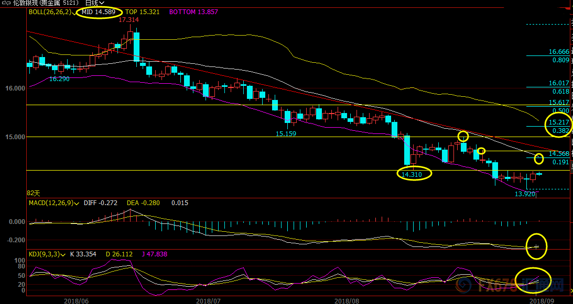573x304 pixels.
Task: Expand the MACD(12,26,9) indicator dropdown
Action: [78, 203]
